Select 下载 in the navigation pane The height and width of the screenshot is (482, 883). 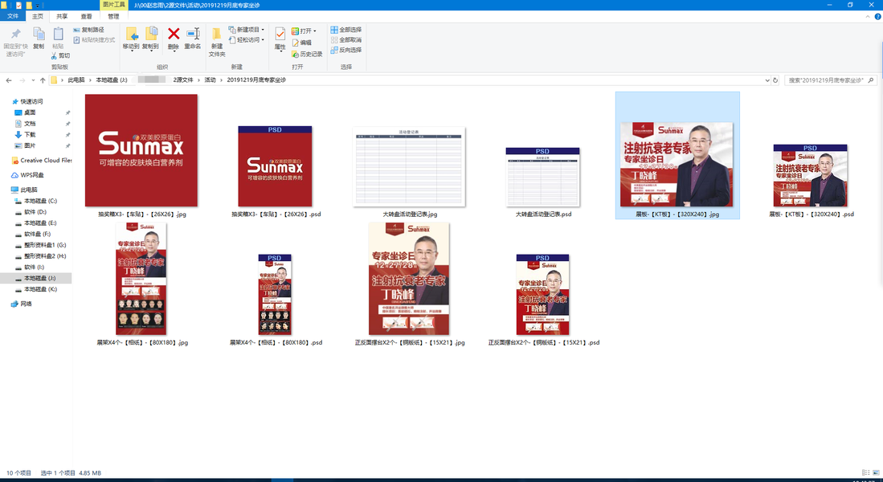[x=30, y=135]
